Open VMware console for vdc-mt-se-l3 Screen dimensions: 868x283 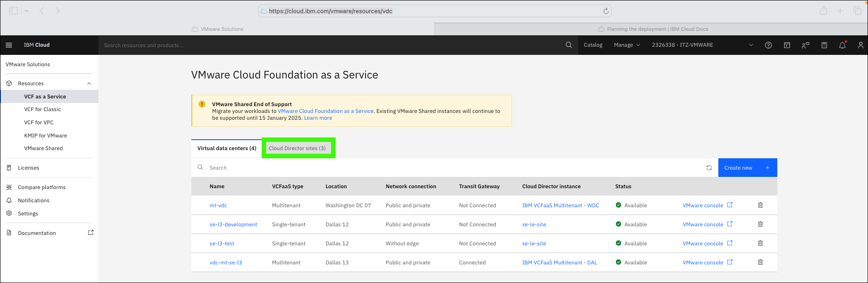(707, 263)
